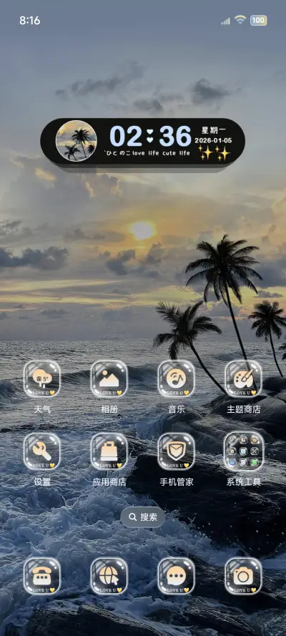Tap the 搜索 search pill
Image resolution: width=286 pixels, height=636 pixels.
142,517
